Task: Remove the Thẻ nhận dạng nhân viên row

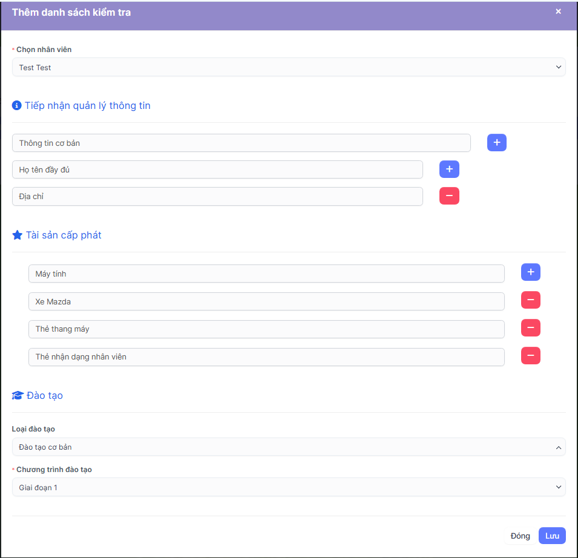Action: tap(530, 356)
